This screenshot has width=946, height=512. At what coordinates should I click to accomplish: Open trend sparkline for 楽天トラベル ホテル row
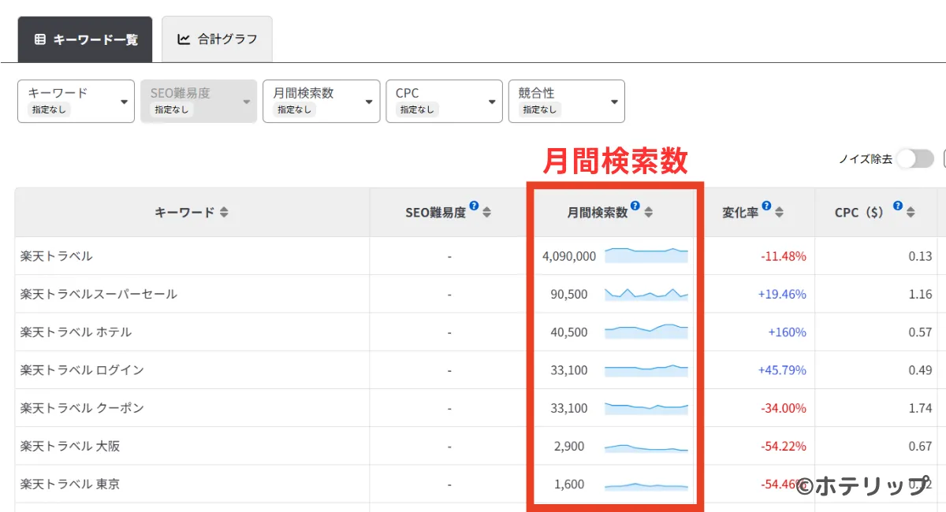coord(646,332)
